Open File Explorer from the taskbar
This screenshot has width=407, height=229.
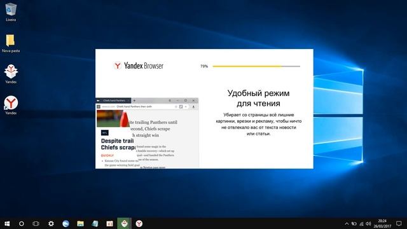click(x=81, y=223)
